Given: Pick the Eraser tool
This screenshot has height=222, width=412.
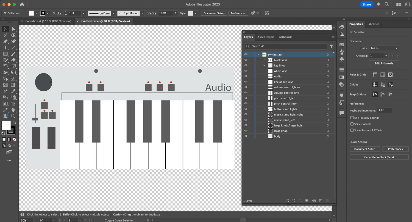Looking at the screenshot, I should pyautogui.click(x=13, y=60).
